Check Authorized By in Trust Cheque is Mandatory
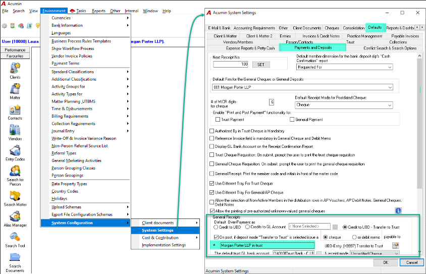This screenshot has height=274, width=426. 211,131
